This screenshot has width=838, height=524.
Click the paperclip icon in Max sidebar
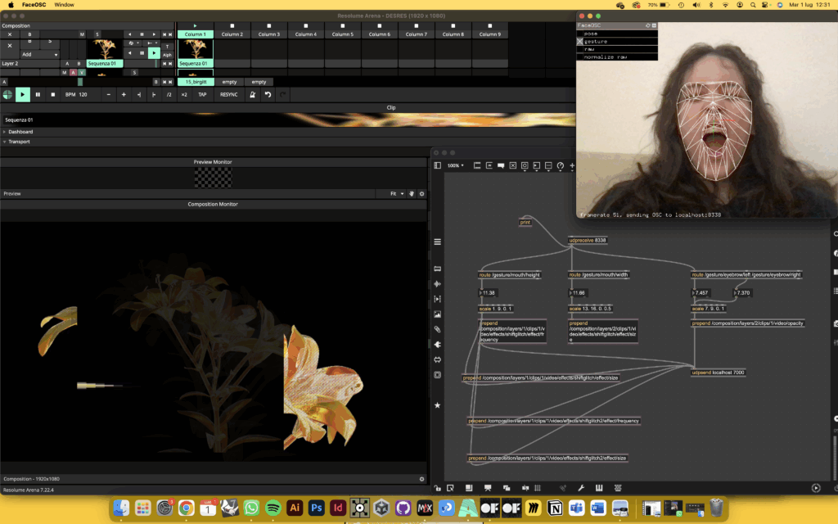point(438,329)
